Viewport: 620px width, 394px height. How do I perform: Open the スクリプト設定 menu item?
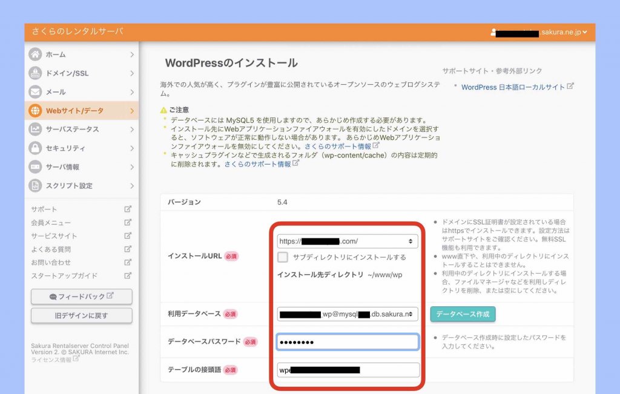82,186
